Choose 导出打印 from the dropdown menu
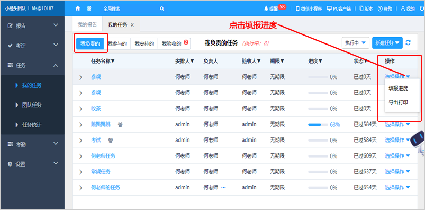This screenshot has width=425, height=210. pyautogui.click(x=398, y=102)
